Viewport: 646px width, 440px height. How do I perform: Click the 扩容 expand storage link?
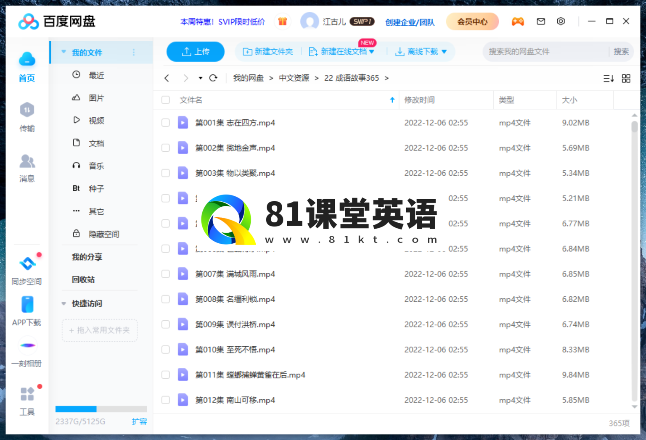(139, 422)
